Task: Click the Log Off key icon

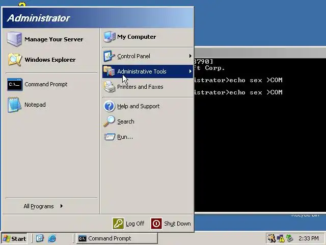Action: point(118,224)
